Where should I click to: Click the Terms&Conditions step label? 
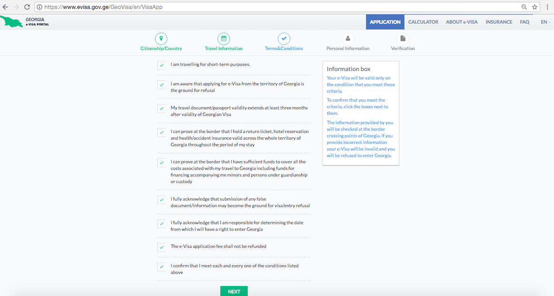(x=284, y=48)
